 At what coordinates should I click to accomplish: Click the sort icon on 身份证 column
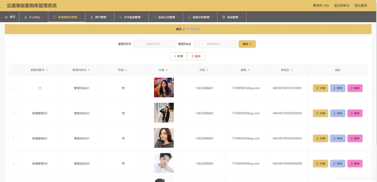(292, 70)
